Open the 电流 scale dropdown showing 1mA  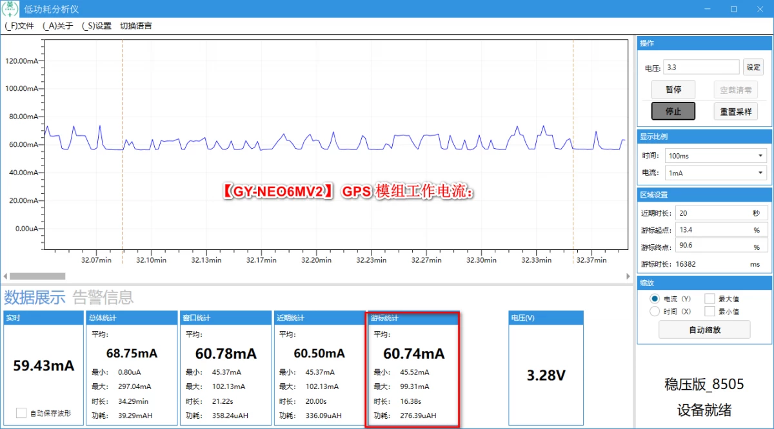pyautogui.click(x=716, y=173)
